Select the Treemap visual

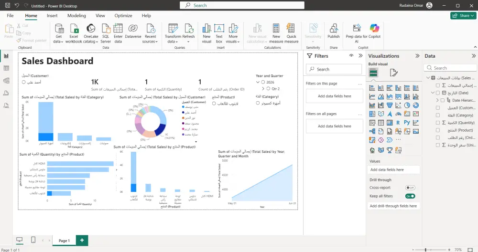coord(372,114)
